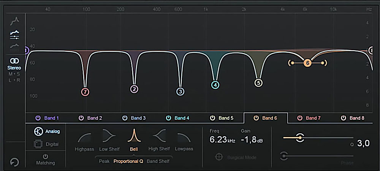The height and width of the screenshot is (171, 380).
Task: Click the Stereo mode label
Action: [x=14, y=68]
